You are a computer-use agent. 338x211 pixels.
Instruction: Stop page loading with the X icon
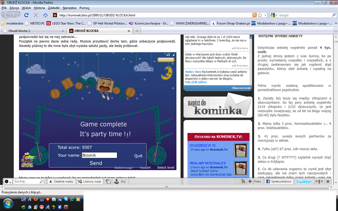(x=36, y=15)
